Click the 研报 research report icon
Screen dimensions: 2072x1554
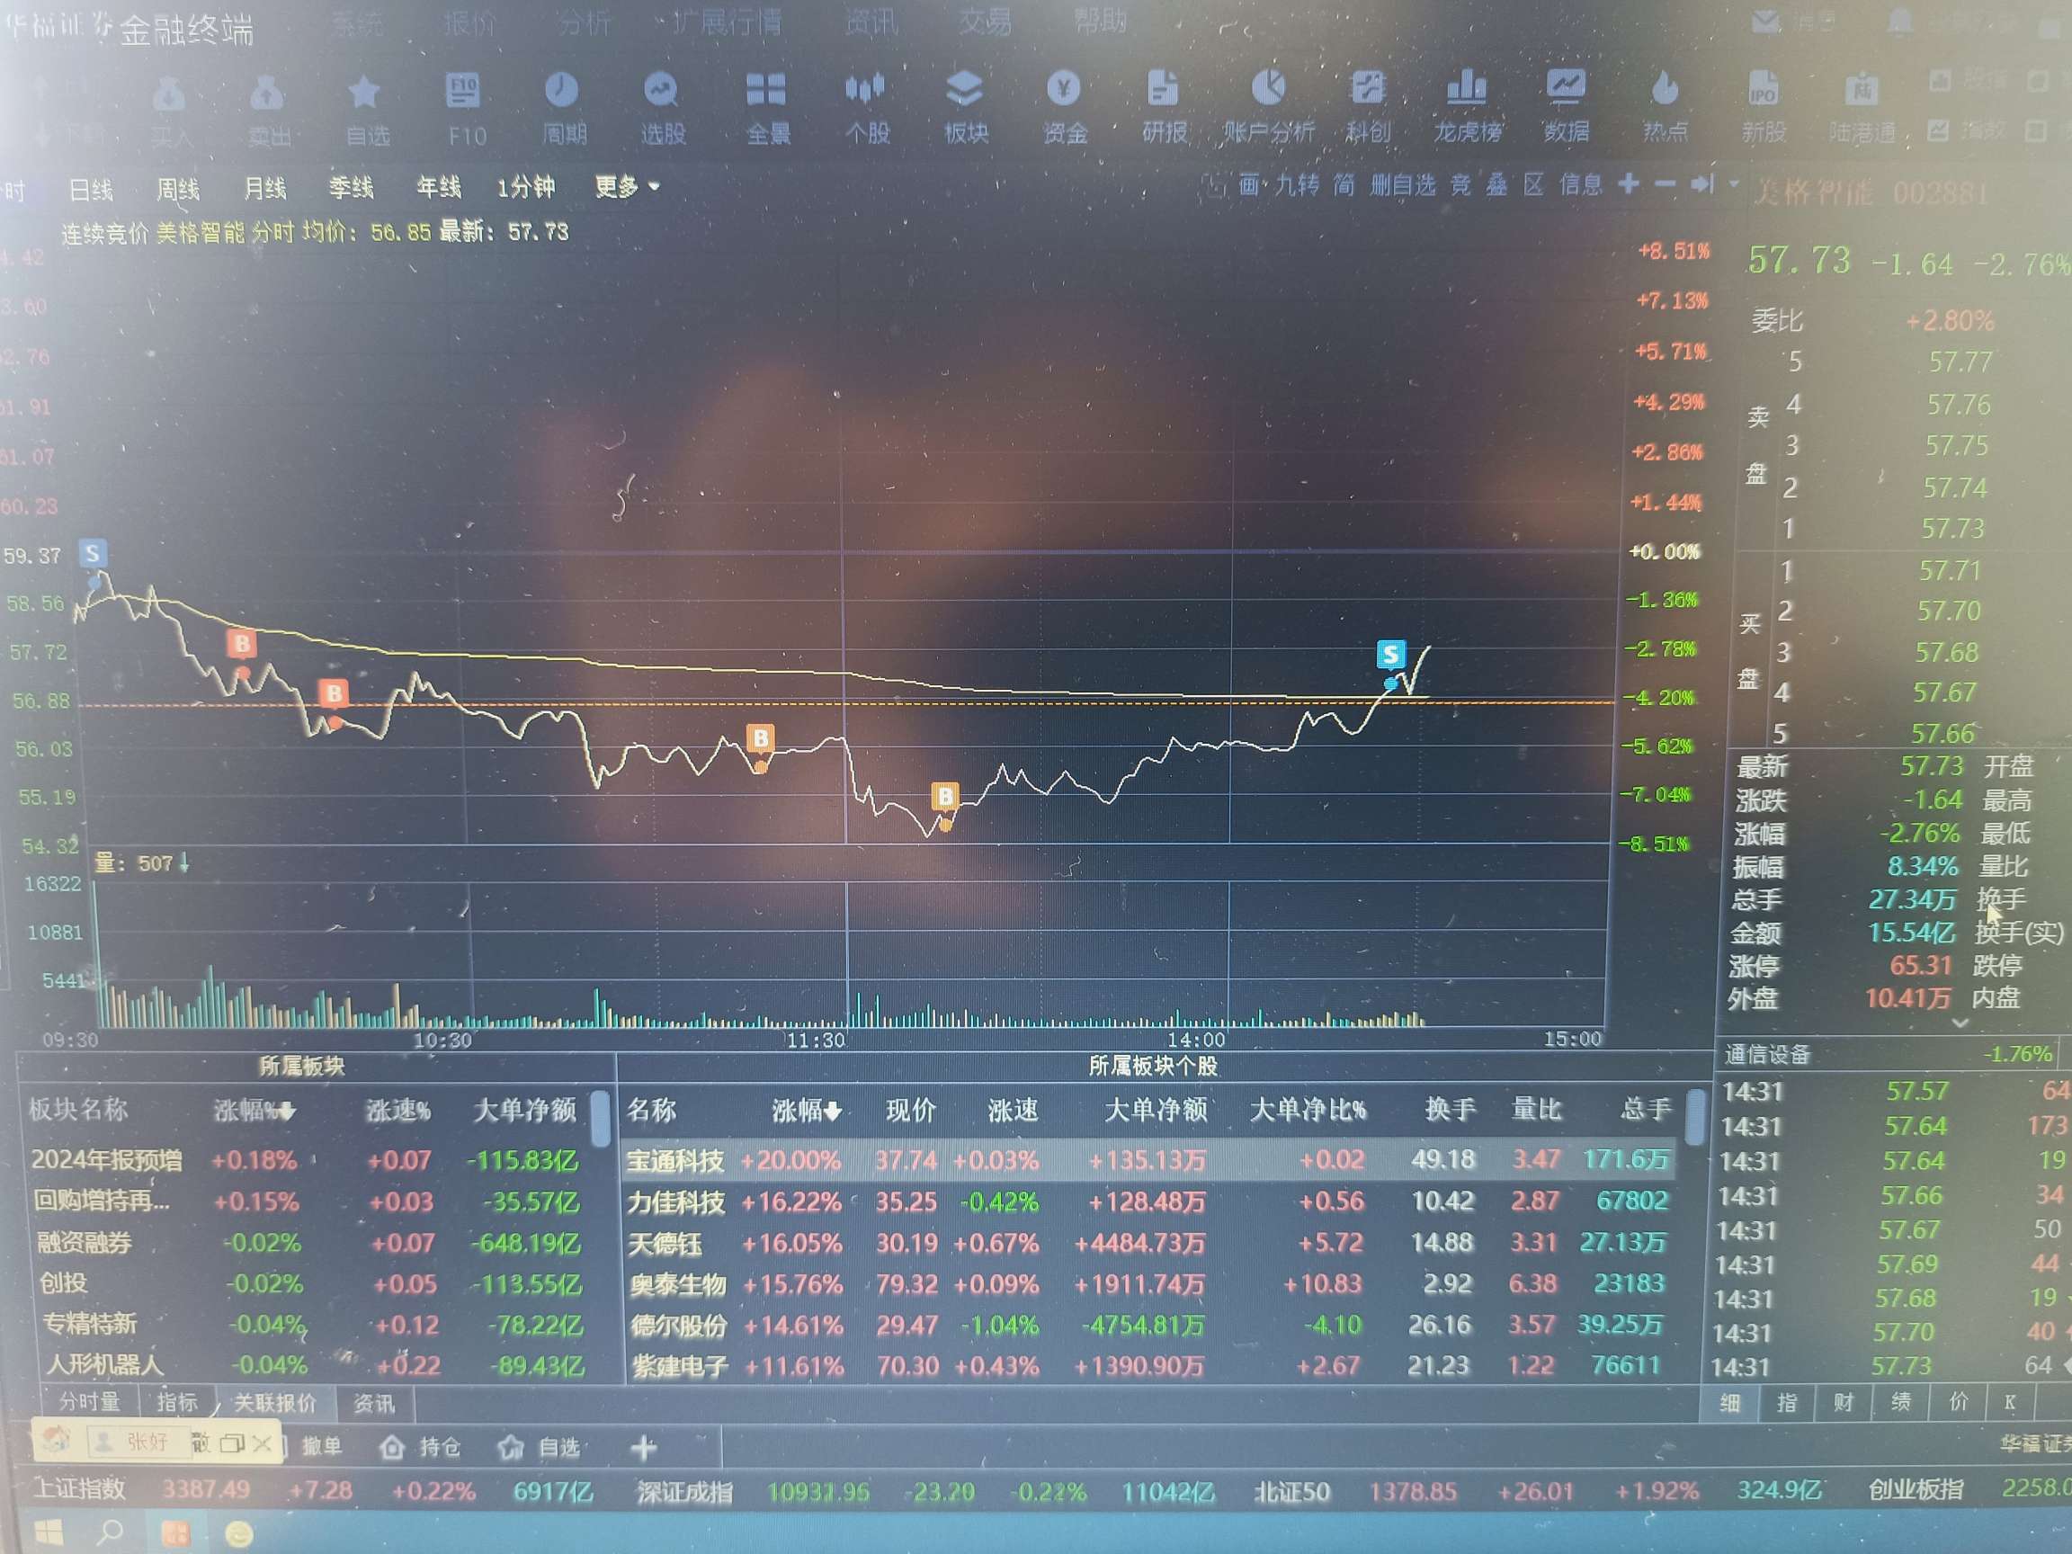click(x=1164, y=91)
